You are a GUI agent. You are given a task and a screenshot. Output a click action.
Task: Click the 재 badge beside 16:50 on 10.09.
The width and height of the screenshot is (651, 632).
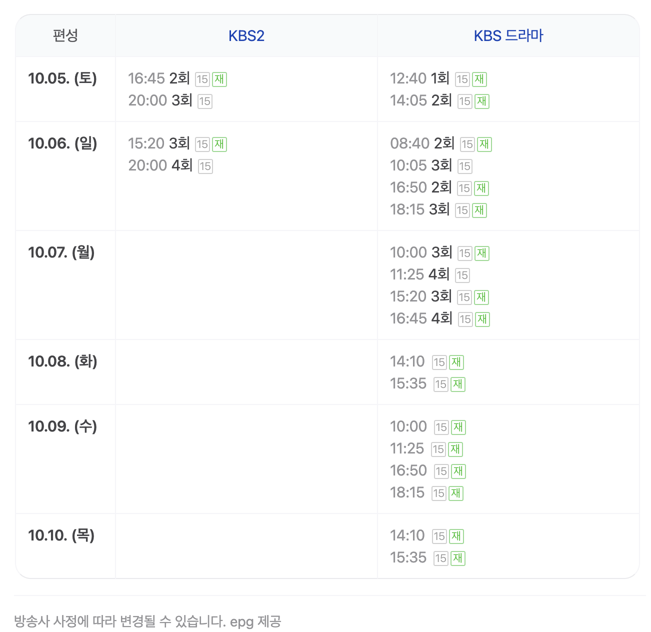click(x=458, y=471)
